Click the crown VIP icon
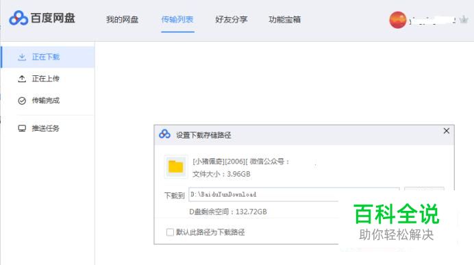The height and width of the screenshot is (265, 474). tap(464, 20)
